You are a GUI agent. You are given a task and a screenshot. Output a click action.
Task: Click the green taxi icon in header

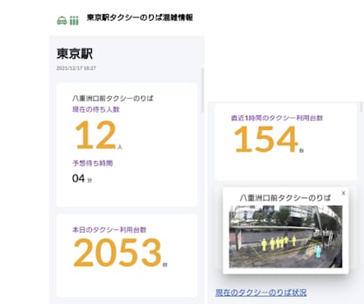click(62, 21)
